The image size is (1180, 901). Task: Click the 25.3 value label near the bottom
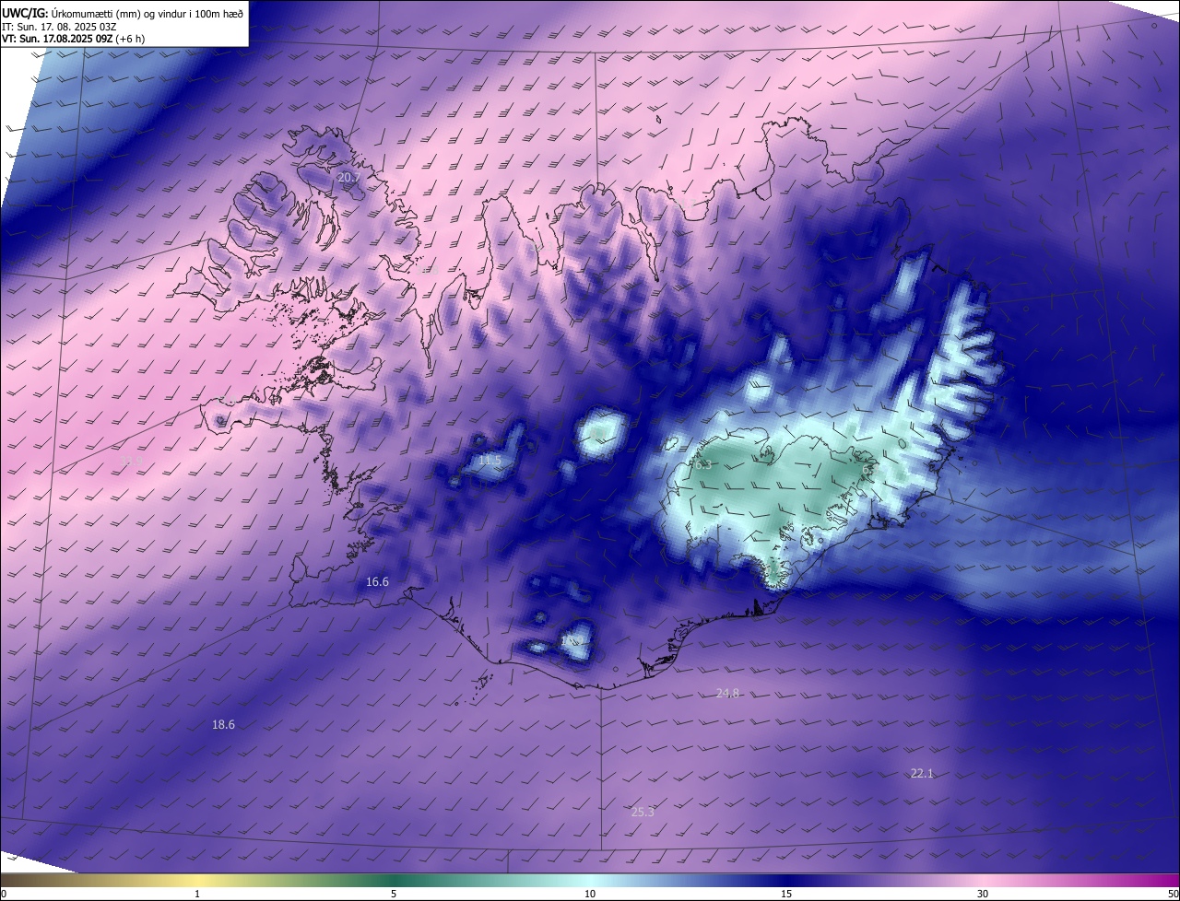[x=643, y=812]
